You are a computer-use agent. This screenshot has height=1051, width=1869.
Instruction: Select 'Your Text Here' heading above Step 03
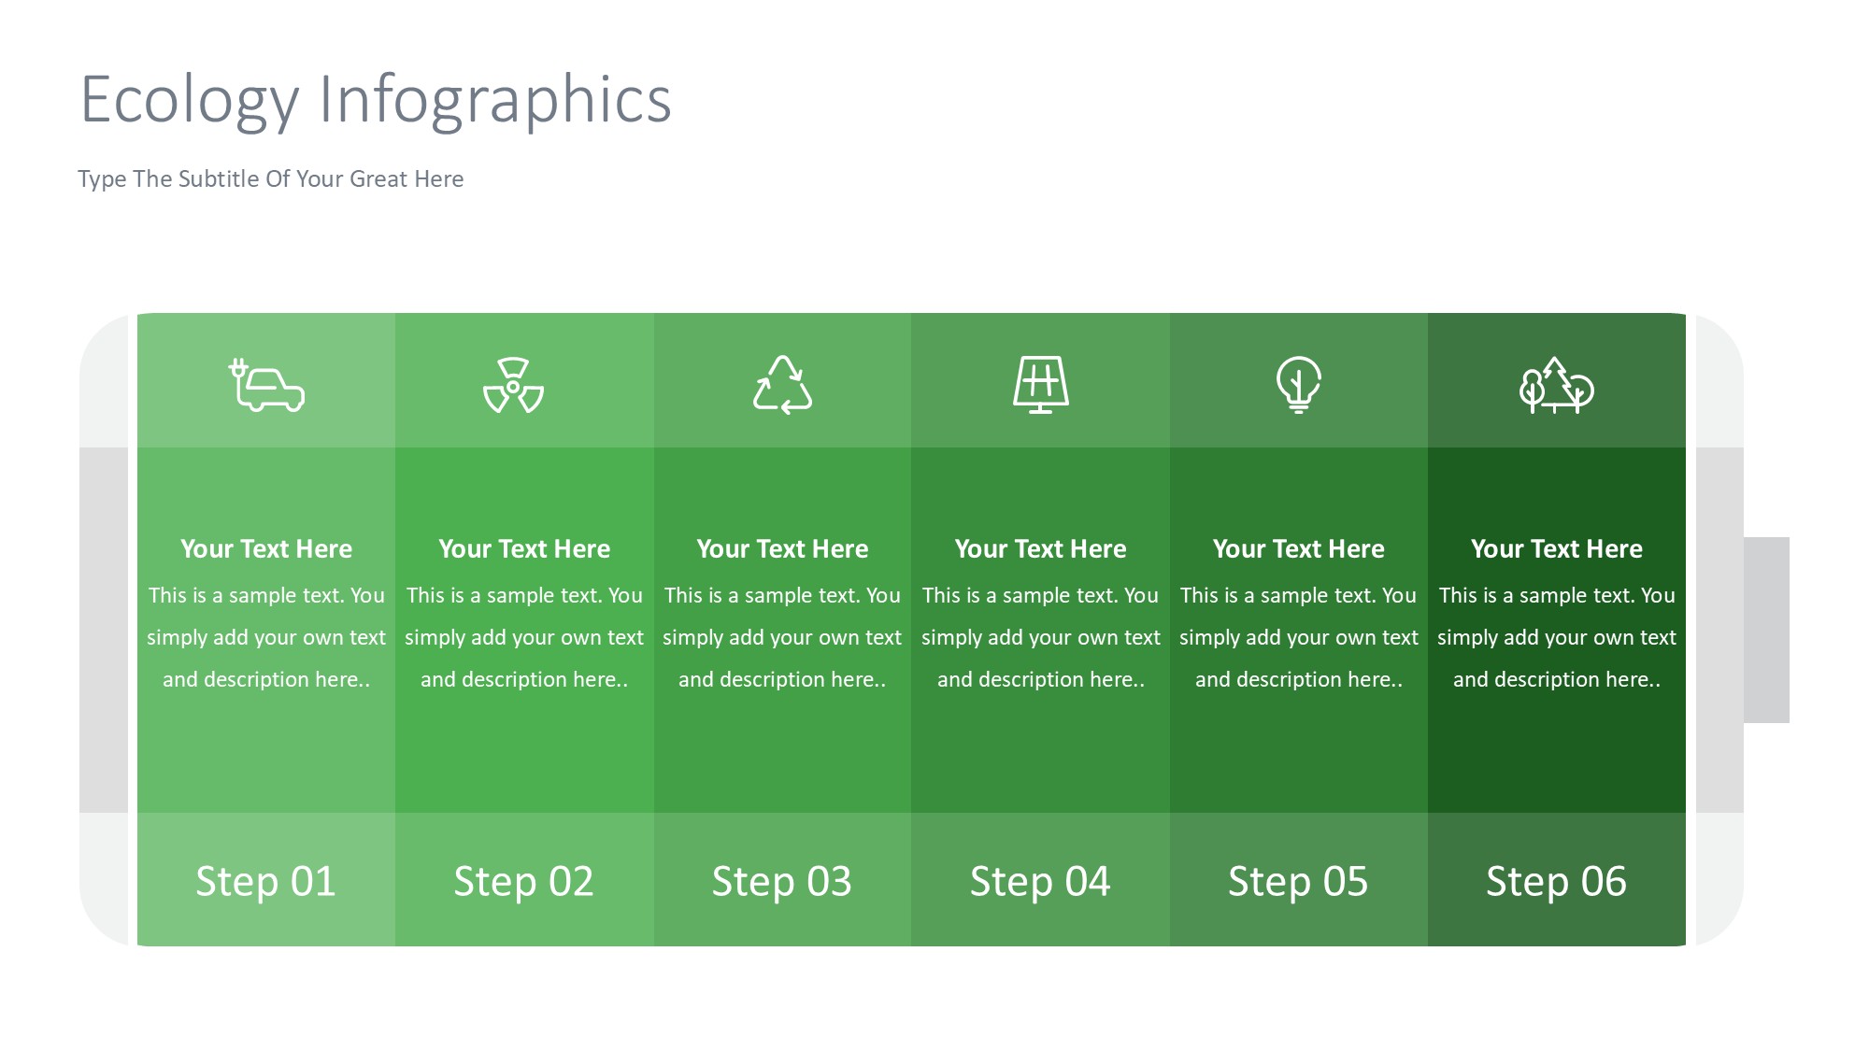(782, 548)
